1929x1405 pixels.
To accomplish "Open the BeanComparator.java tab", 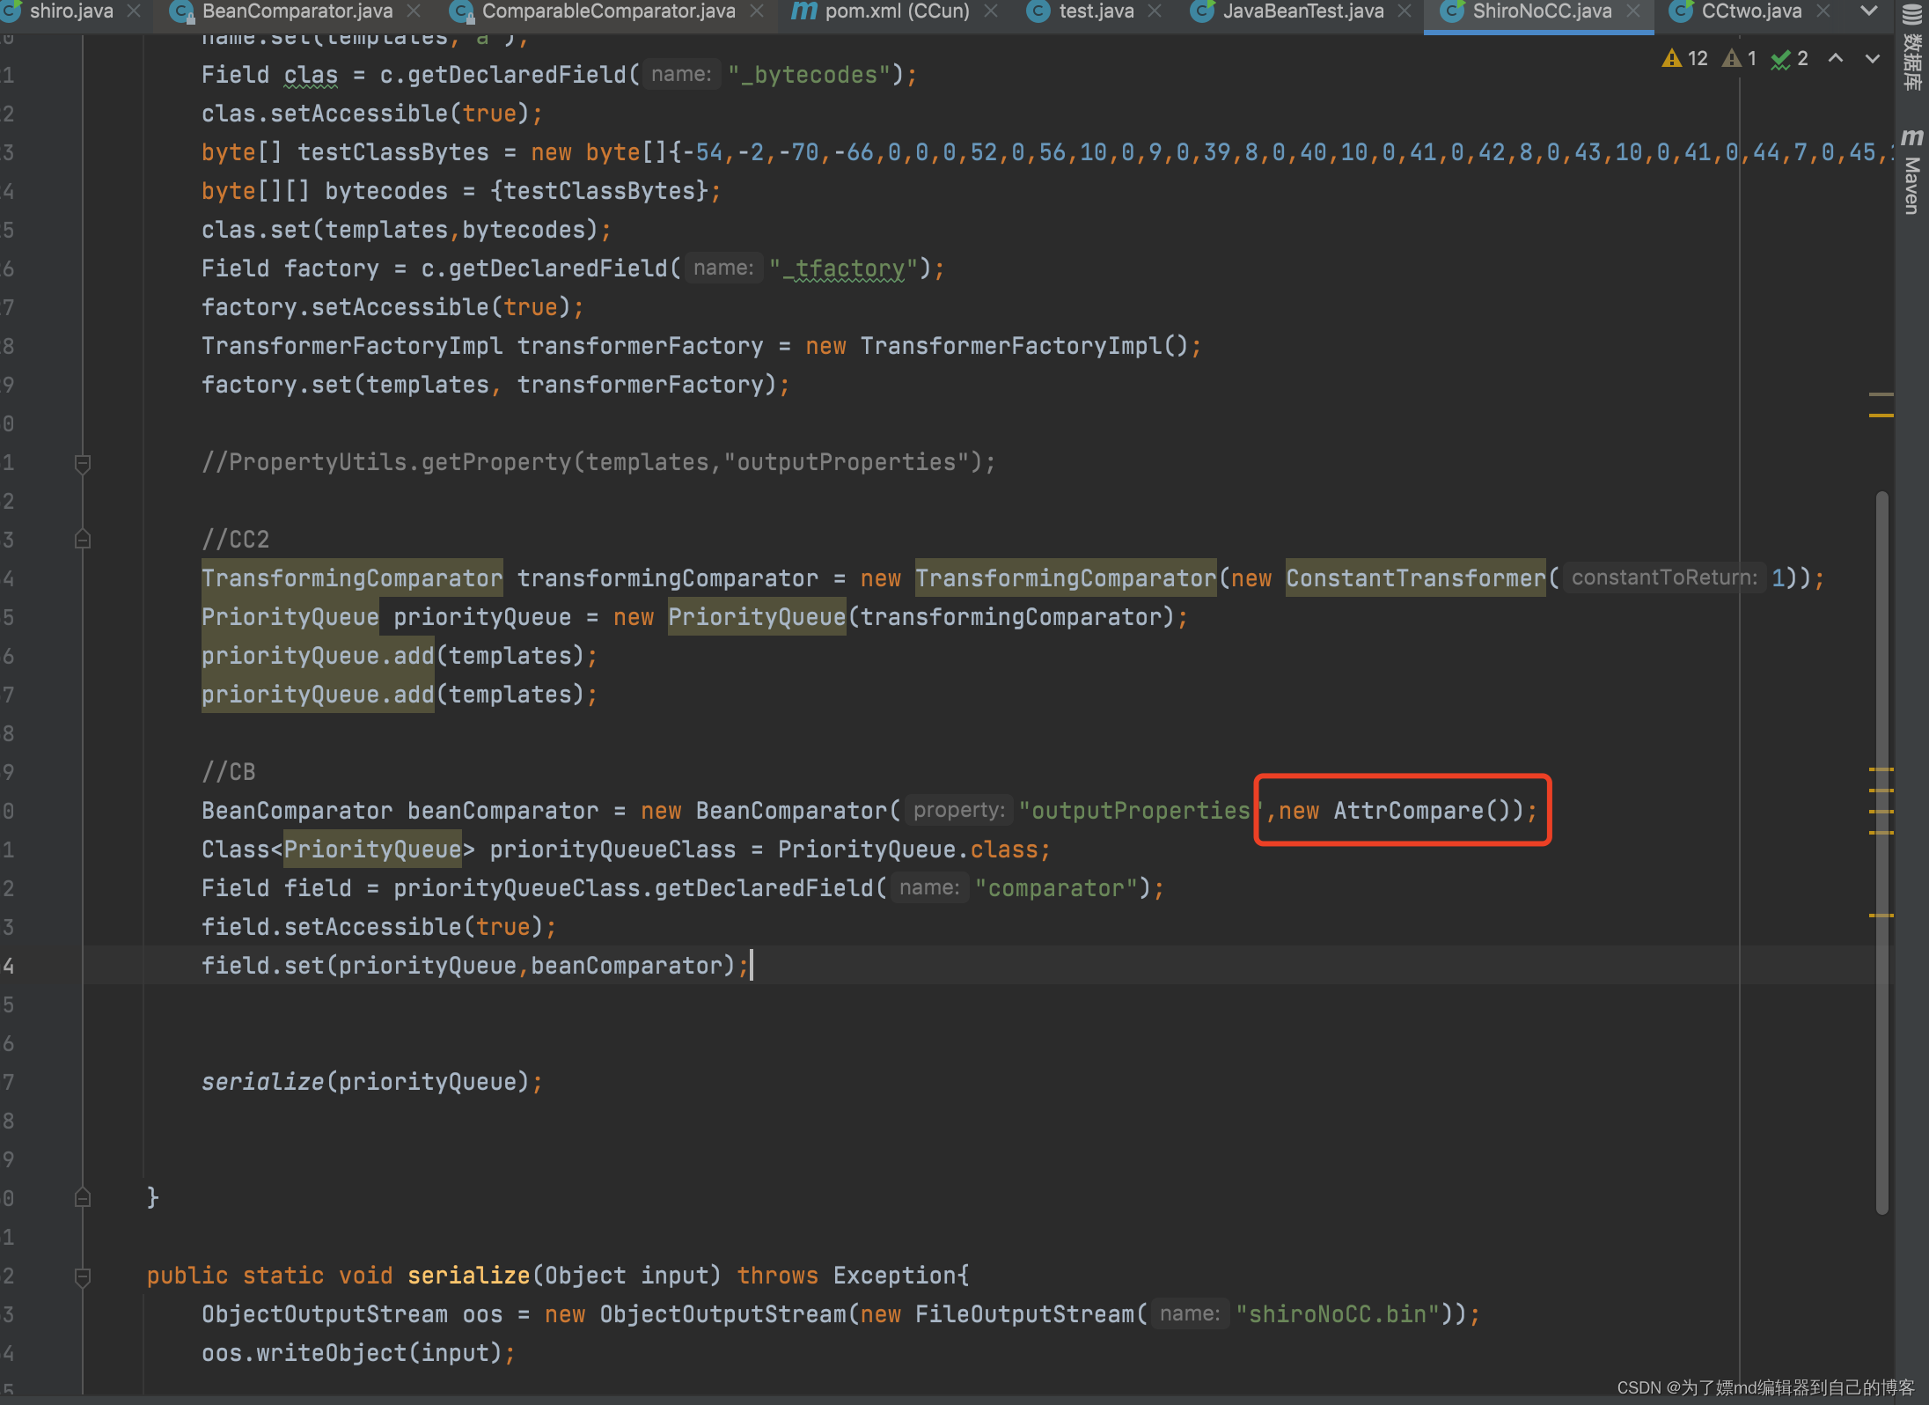I will pyautogui.click(x=297, y=11).
